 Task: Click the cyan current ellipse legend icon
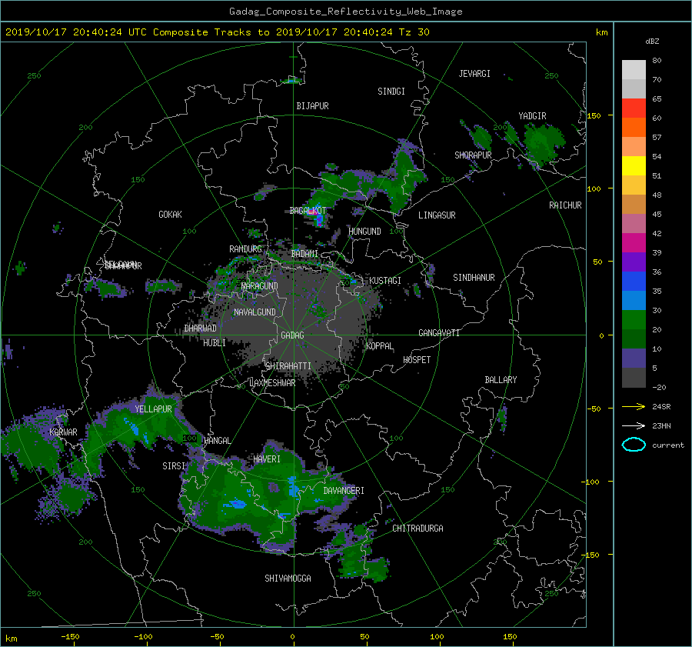pyautogui.click(x=634, y=445)
